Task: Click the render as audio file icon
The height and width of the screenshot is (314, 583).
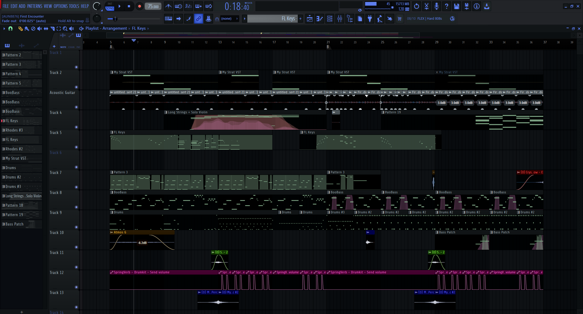Action: [x=467, y=6]
